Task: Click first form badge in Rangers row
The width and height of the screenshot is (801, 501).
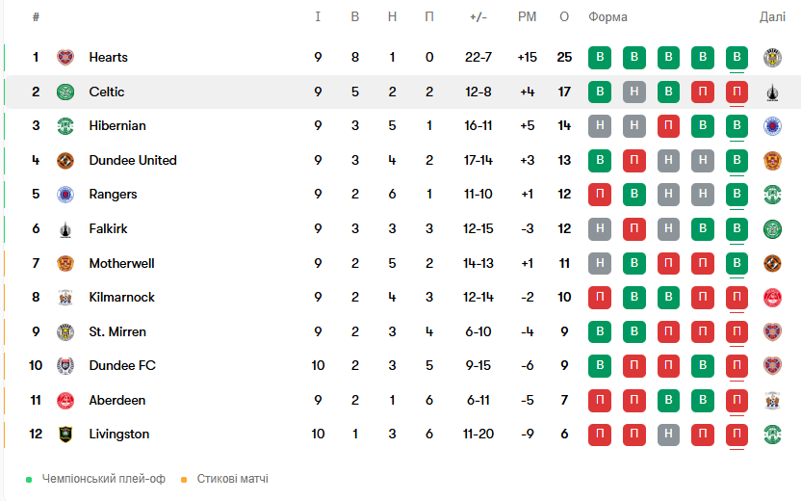Action: 599,195
